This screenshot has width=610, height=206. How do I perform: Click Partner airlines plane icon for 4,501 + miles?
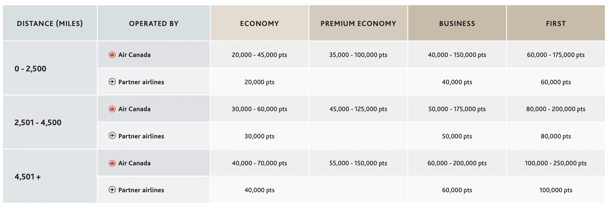pyautogui.click(x=112, y=190)
